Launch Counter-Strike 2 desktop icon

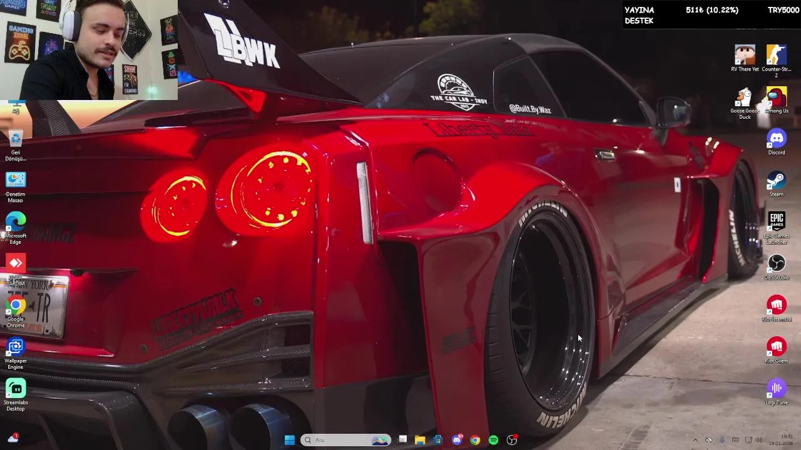click(x=777, y=61)
